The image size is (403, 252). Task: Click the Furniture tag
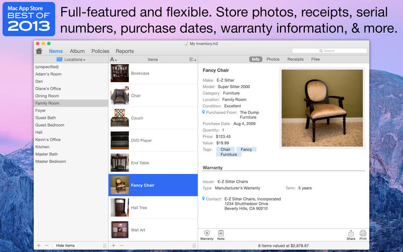coord(229,155)
